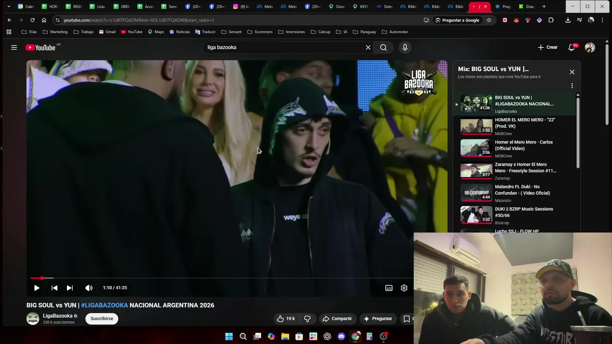612x344 pixels.
Task: Start voice search with the microphone icon
Action: (405, 47)
